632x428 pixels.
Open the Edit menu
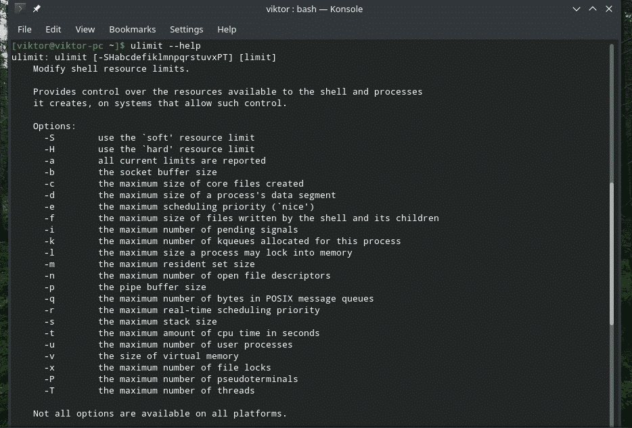53,29
